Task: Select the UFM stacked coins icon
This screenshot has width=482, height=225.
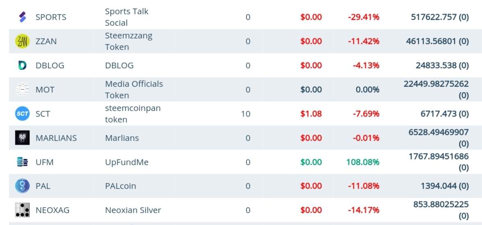Action: coord(23,162)
